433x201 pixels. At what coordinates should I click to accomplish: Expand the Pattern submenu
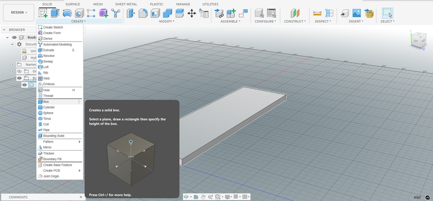[60, 141]
